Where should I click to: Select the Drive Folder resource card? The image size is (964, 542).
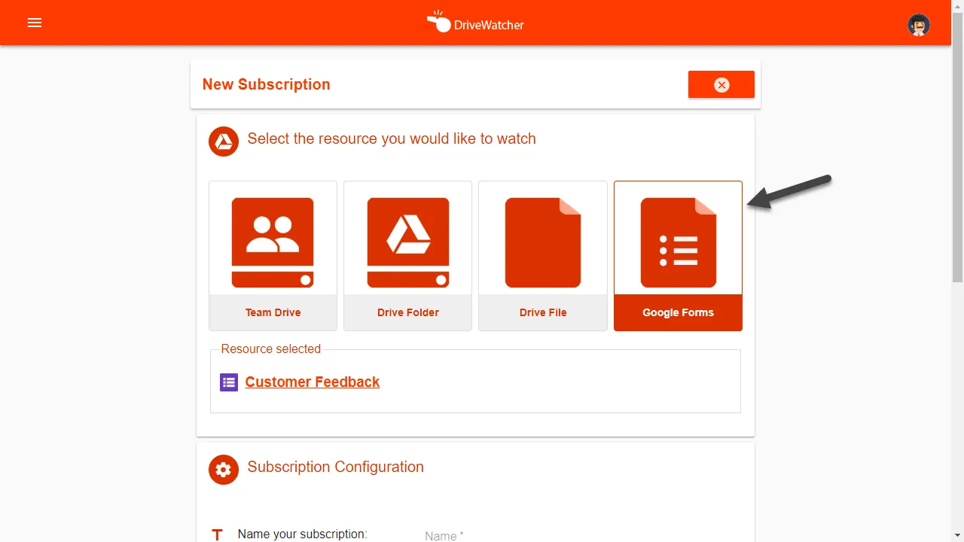(407, 256)
